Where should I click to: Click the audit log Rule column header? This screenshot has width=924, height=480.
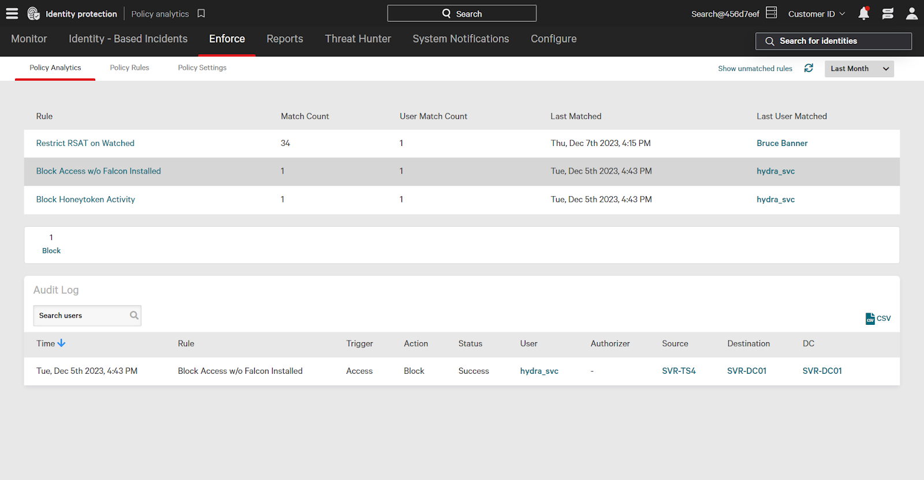click(186, 343)
